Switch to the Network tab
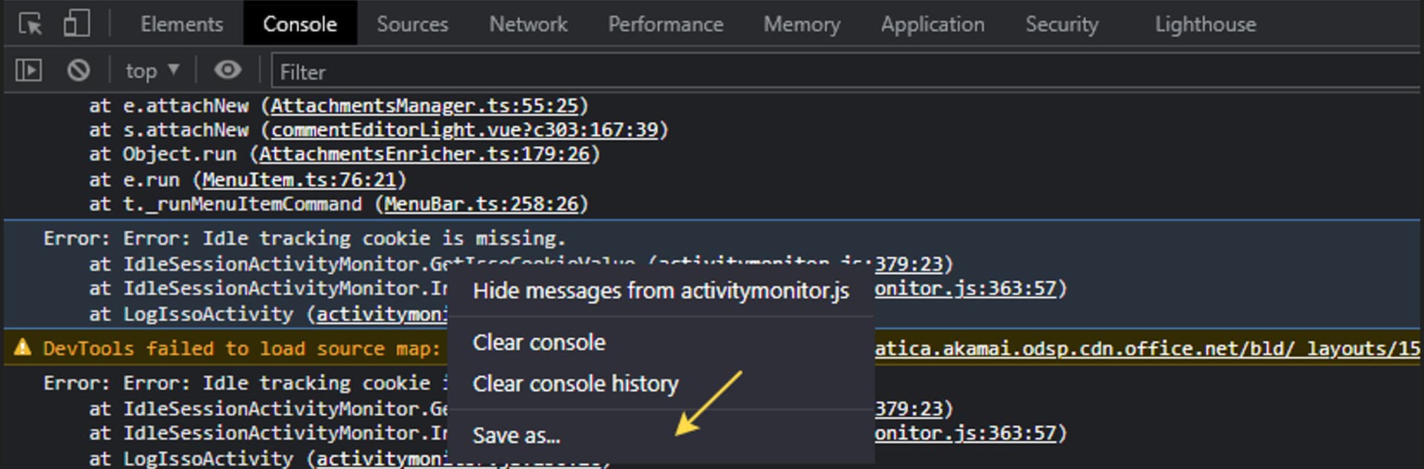The image size is (1424, 469). point(528,24)
